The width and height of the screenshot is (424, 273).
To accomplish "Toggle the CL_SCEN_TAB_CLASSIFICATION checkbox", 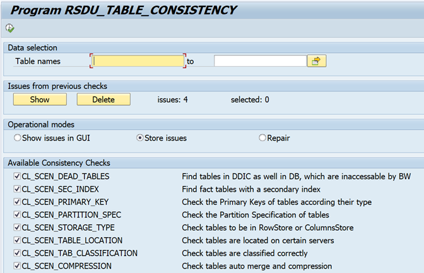I will (x=17, y=253).
